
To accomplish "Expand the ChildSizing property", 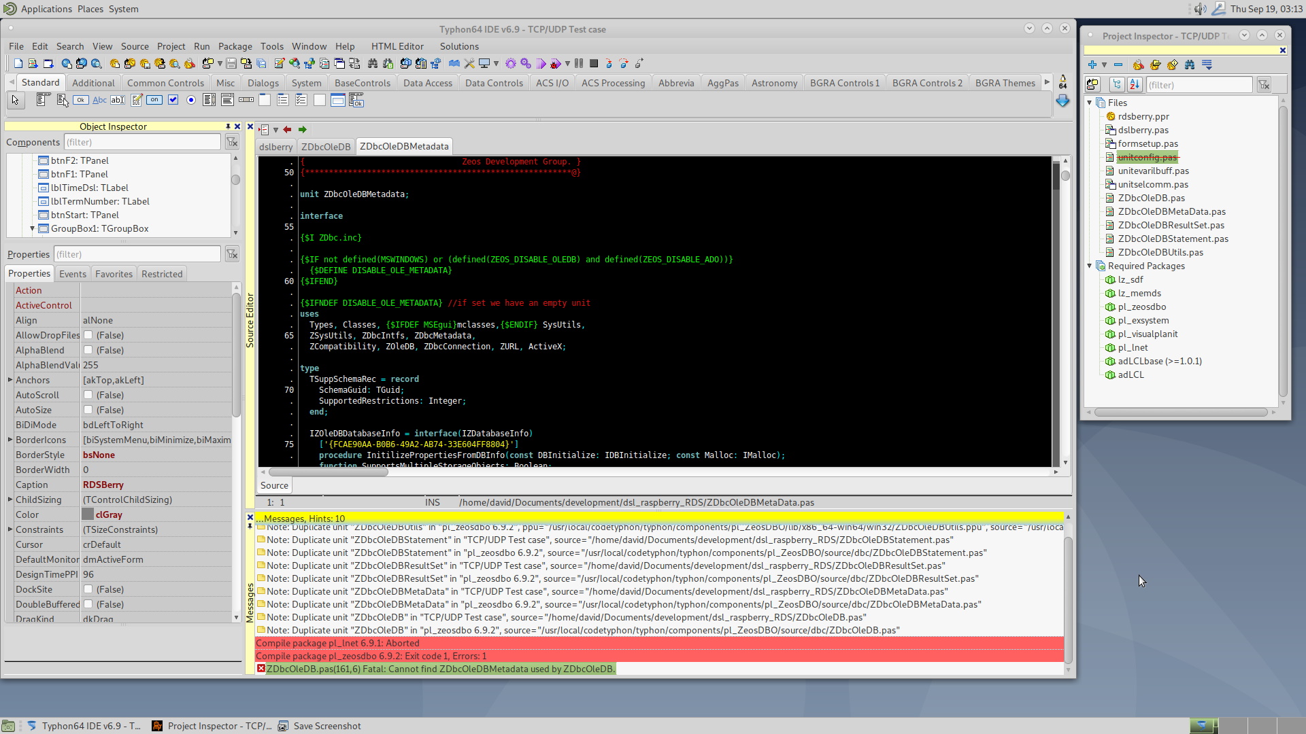I will (x=10, y=500).
